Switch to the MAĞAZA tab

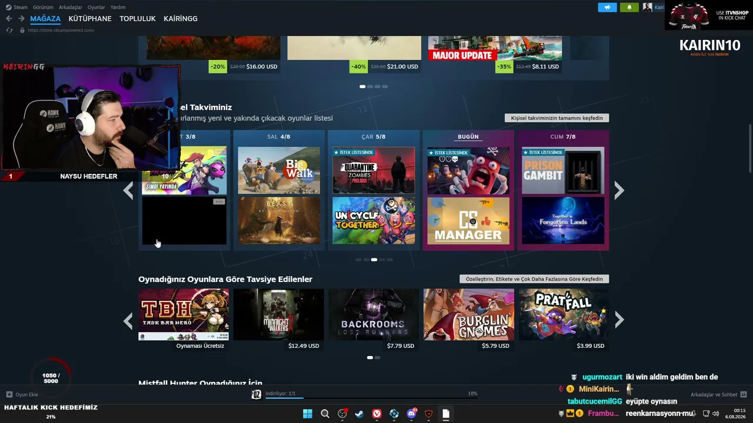45,19
